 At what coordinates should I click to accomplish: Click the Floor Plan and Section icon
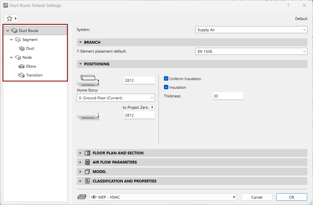click(x=87, y=153)
